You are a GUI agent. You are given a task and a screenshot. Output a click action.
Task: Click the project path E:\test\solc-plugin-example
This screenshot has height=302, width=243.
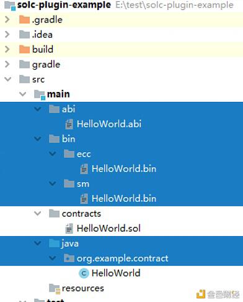tap(174, 5)
